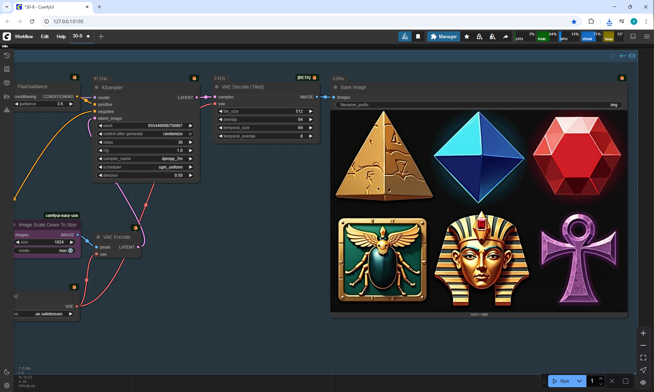Click the denoise 0.50 slider field
654x392 pixels.
(145, 175)
